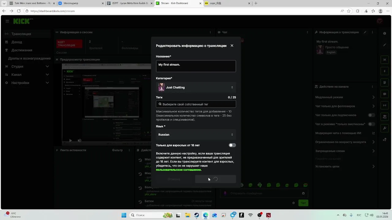
Task: Click info icon in right rail
Action: point(385,34)
